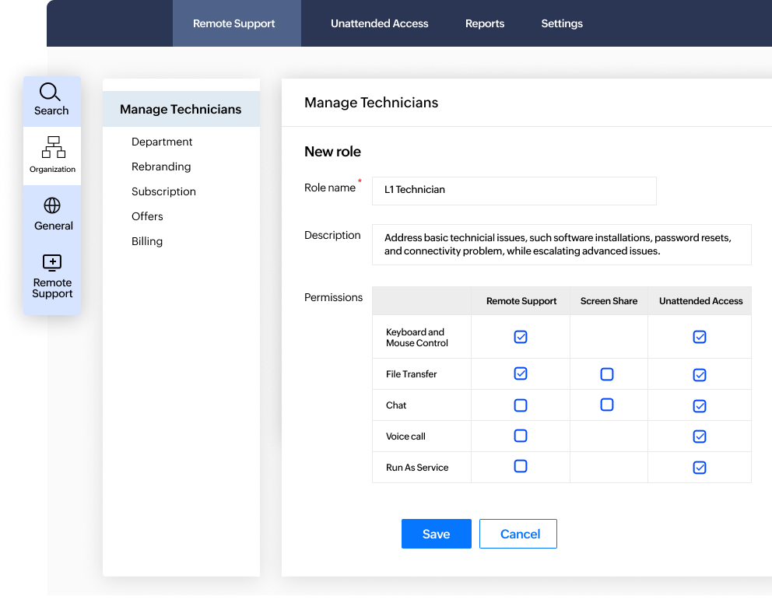Enable Chat permission for Remote Support
The height and width of the screenshot is (603, 772).
(520, 405)
